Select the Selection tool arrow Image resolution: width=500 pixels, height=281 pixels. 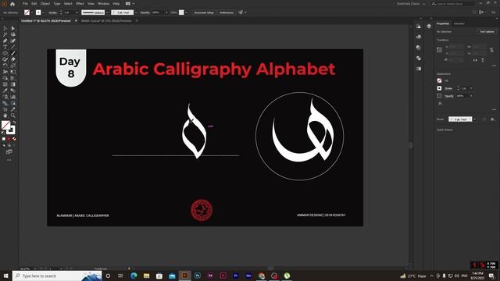click(x=5, y=28)
